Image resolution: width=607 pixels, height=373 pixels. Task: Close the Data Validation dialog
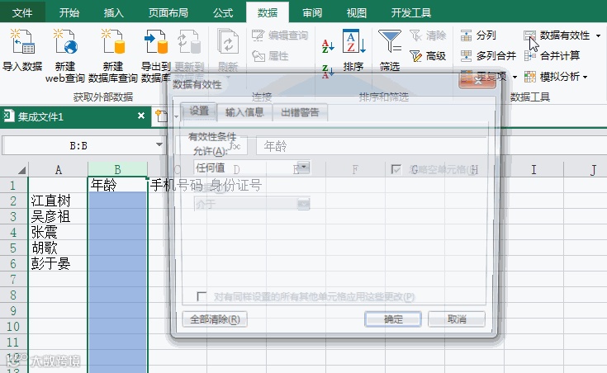[477, 80]
